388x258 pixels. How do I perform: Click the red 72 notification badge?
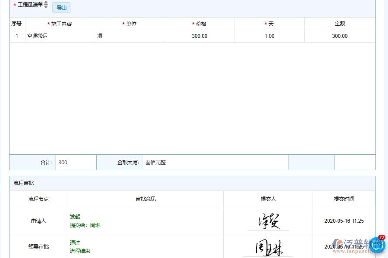[381, 236]
